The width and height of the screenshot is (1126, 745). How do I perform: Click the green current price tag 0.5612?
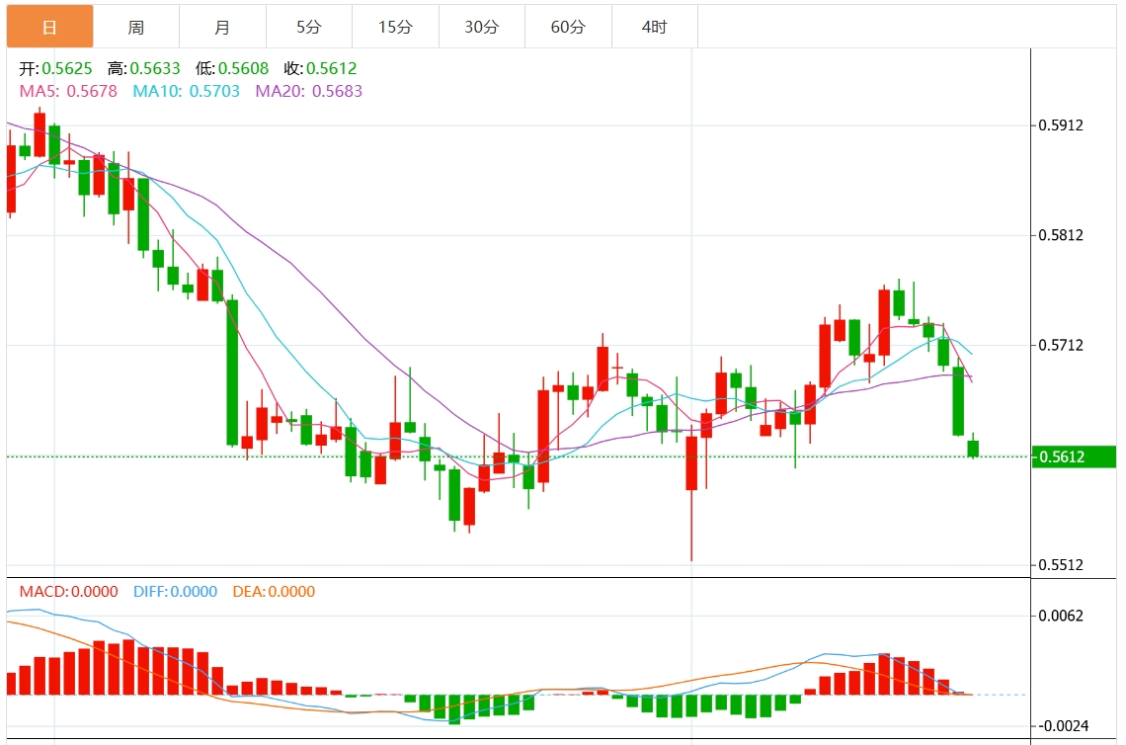1074,456
